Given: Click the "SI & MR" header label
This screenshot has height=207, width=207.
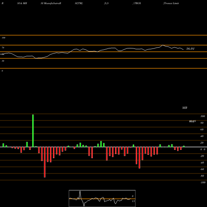Looking at the screenshot, I should click(x=22, y=3).
